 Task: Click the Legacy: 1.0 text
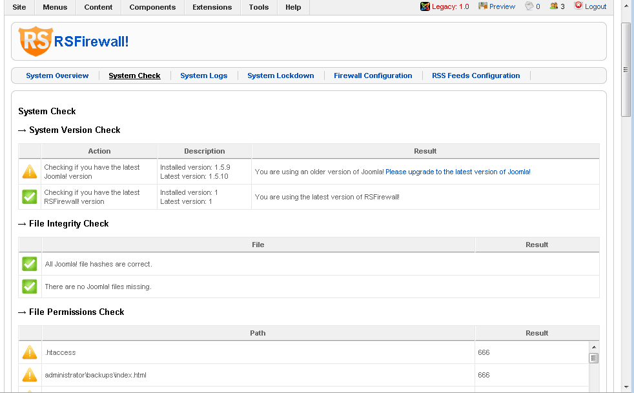point(451,6)
